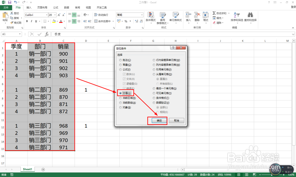This screenshot has width=296, height=177.
Task: Select the 常量(O) radio option
Action: (120, 65)
